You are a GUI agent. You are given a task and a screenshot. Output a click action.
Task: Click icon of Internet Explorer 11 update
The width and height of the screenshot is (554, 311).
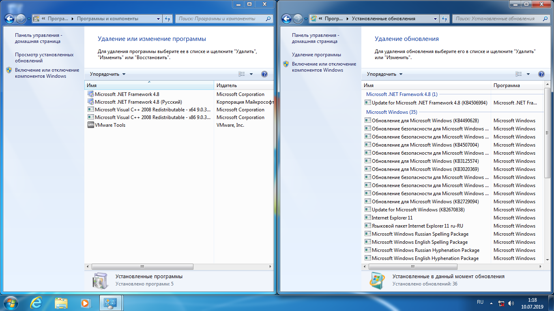368,218
